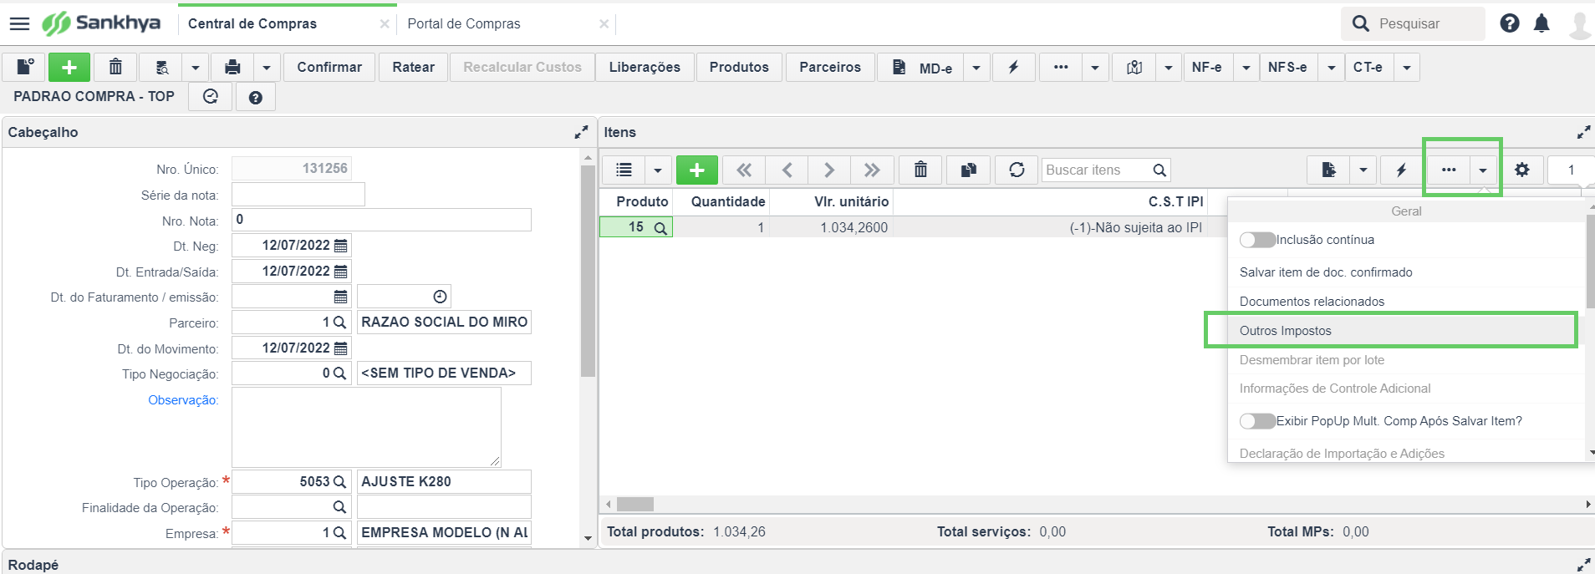
Task: Go to previous item record
Action: [x=787, y=170]
